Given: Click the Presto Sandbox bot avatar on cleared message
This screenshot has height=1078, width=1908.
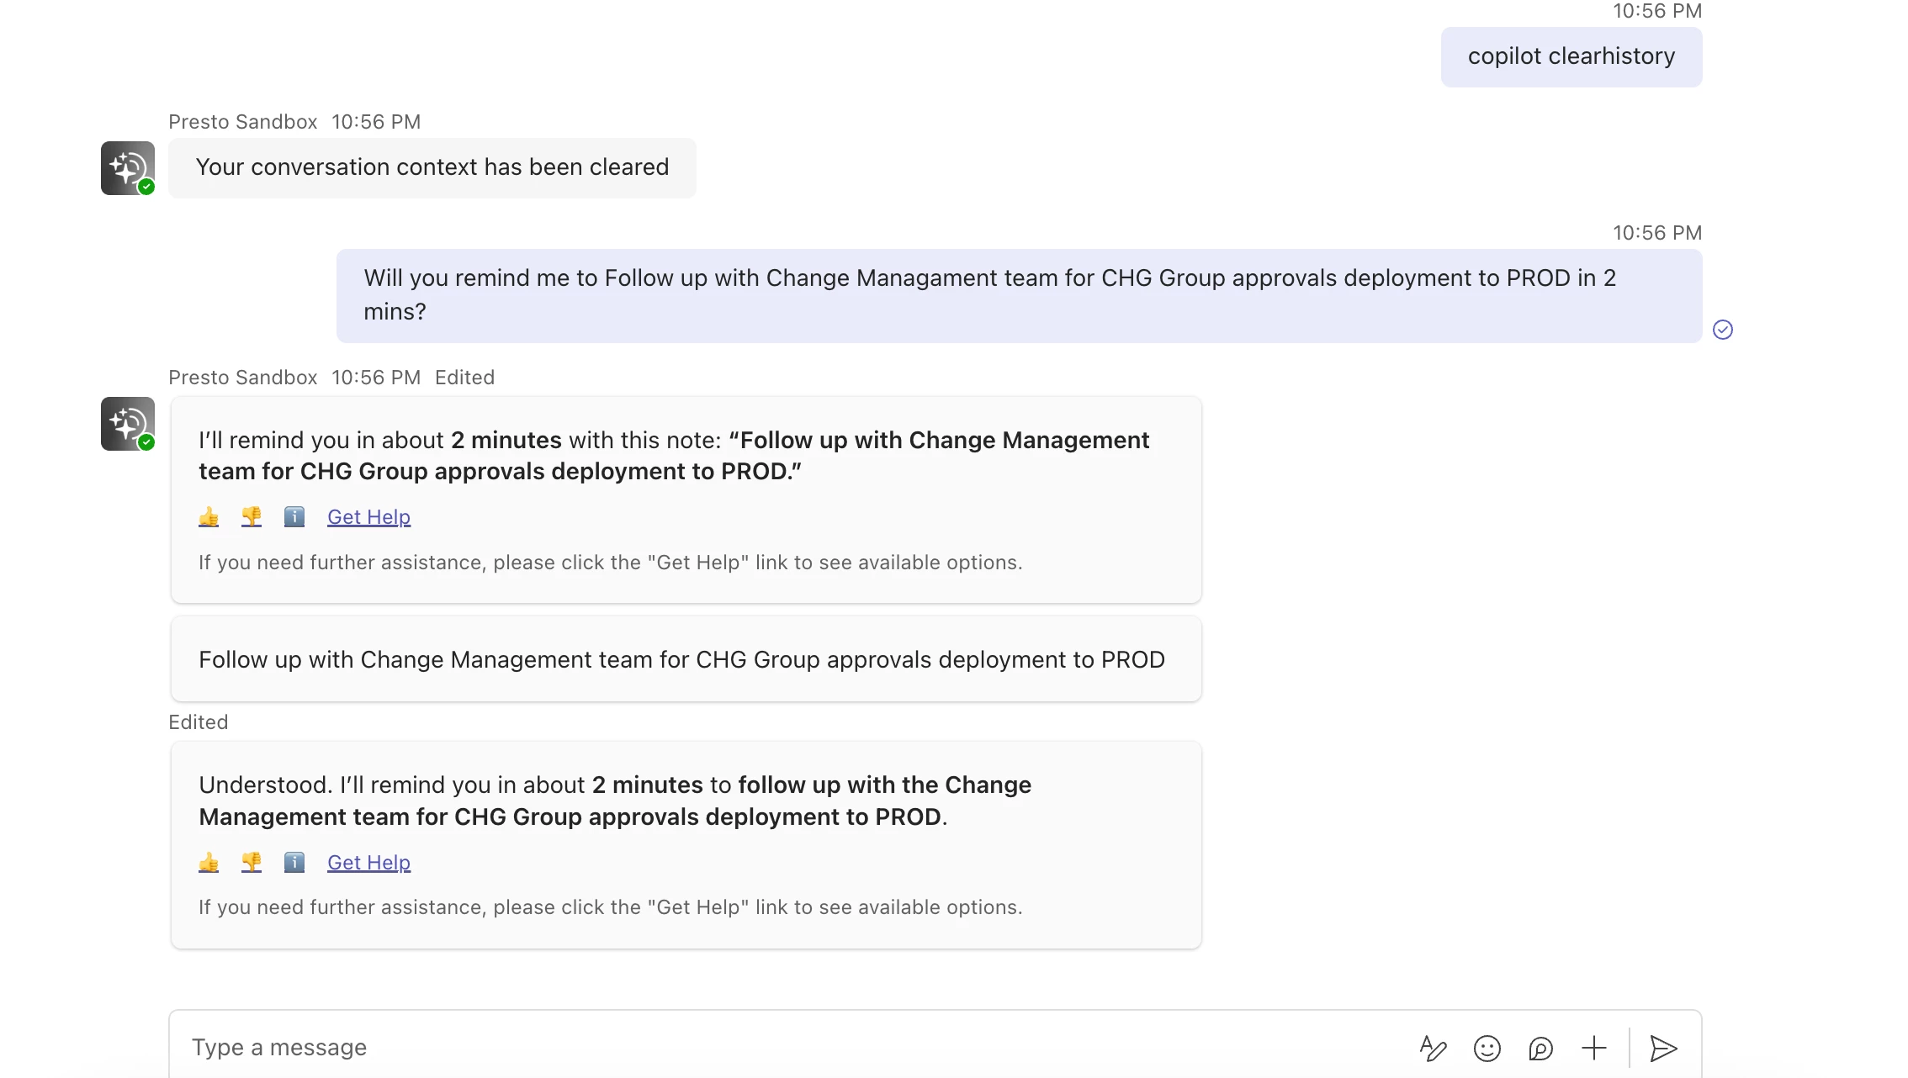Looking at the screenshot, I should (x=128, y=168).
